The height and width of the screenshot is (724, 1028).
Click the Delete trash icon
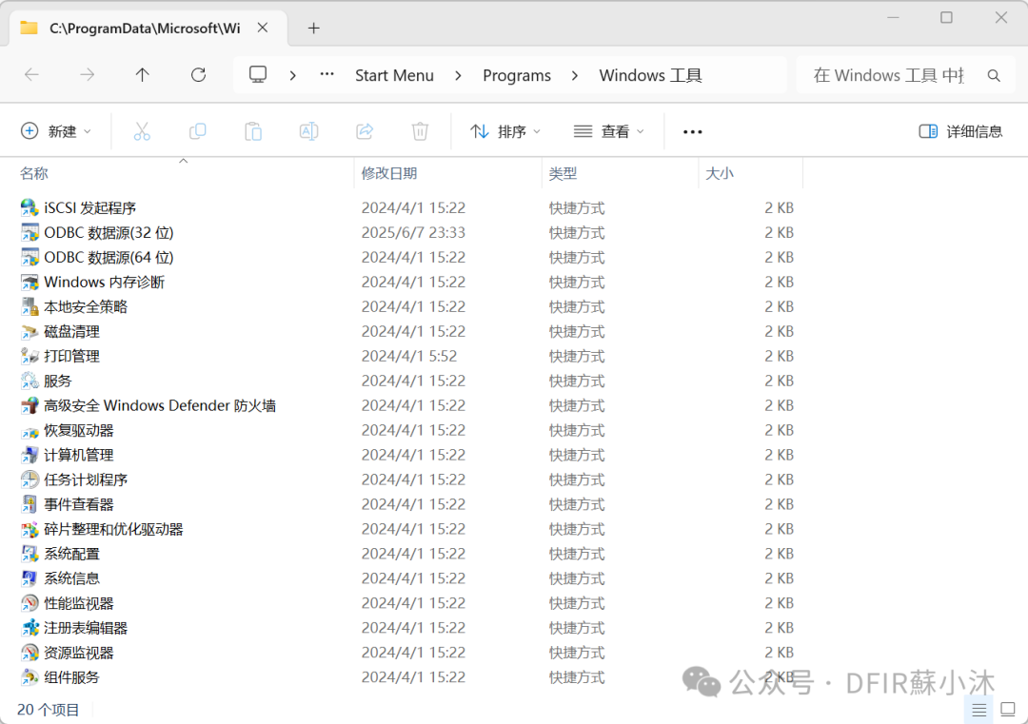(x=421, y=131)
